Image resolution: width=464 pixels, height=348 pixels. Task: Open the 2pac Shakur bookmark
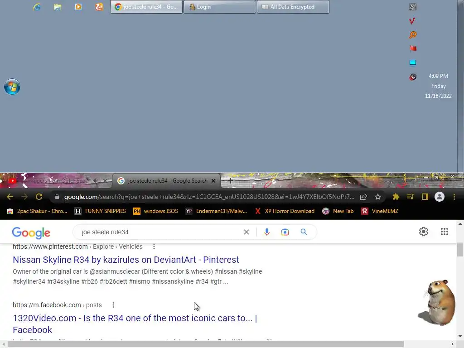tap(37, 211)
